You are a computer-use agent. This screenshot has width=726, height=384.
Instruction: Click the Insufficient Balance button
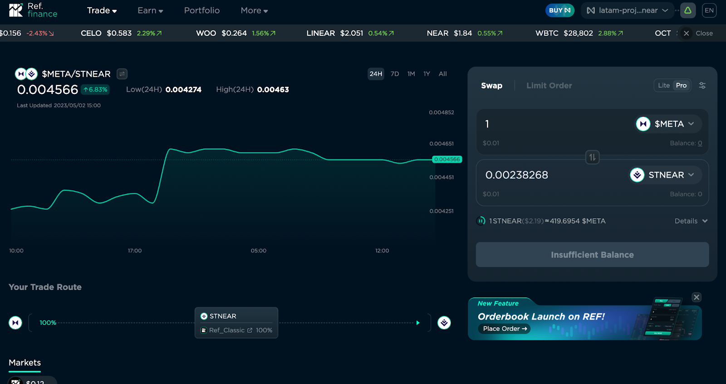(592, 255)
